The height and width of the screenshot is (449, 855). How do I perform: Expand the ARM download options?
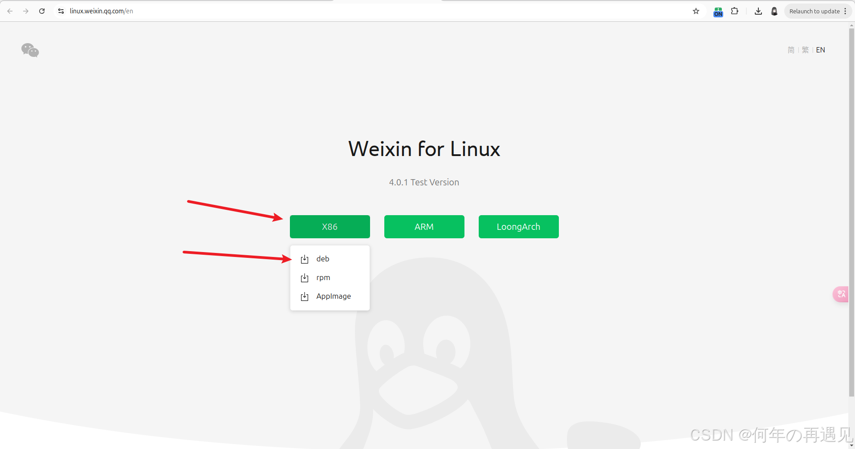tap(424, 227)
